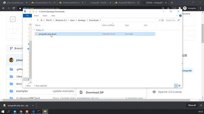Sort by the Date modified column header
204x114 pixels.
[x=108, y=25]
